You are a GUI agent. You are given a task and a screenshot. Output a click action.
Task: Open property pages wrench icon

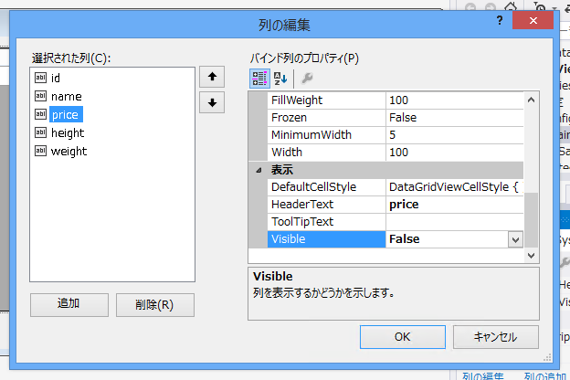click(x=307, y=79)
